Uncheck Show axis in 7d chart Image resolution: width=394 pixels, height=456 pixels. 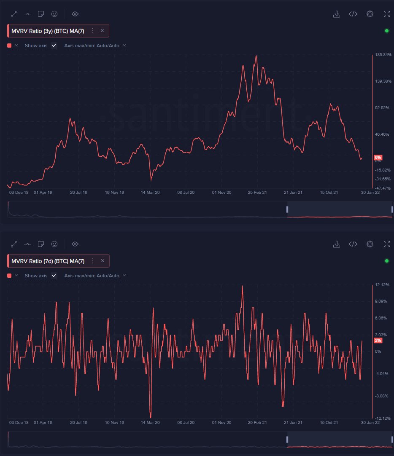[x=54, y=275]
